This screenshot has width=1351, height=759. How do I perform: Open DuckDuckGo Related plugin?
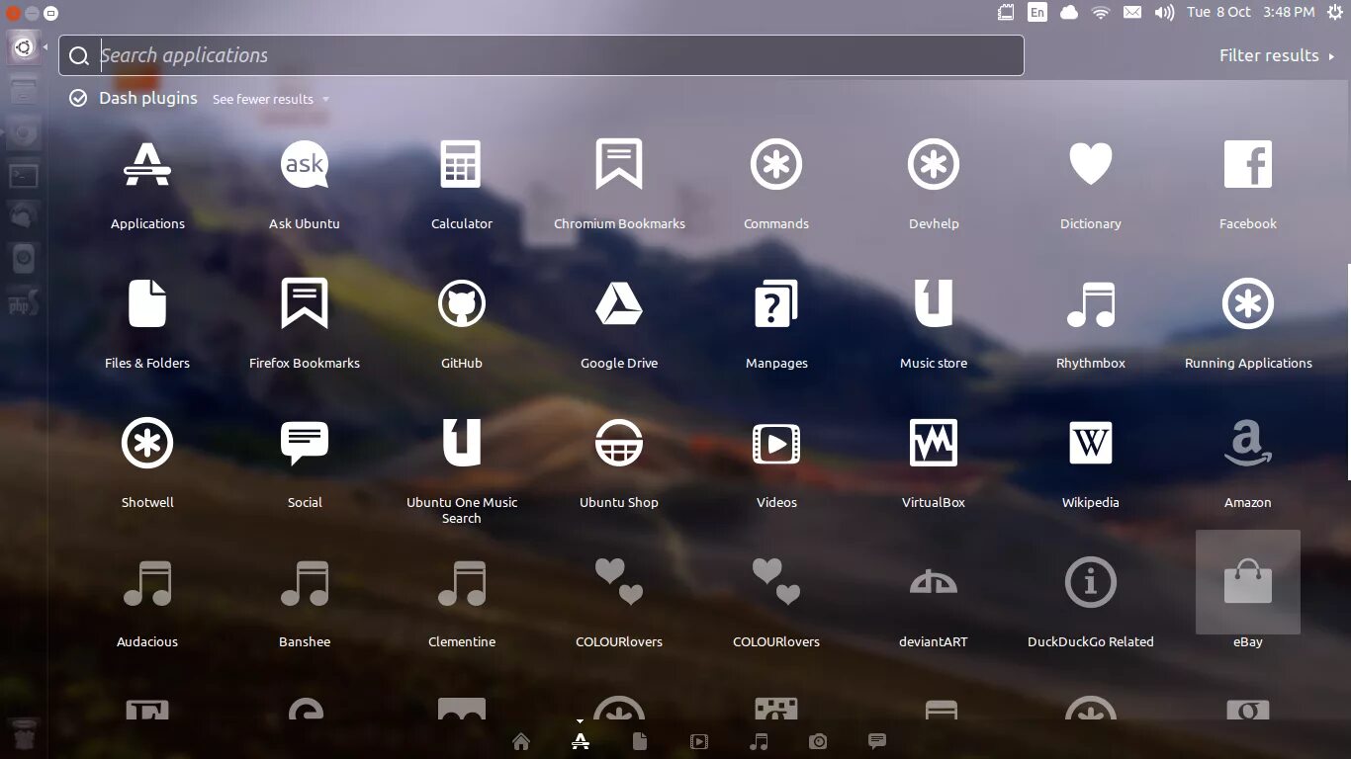1091,582
